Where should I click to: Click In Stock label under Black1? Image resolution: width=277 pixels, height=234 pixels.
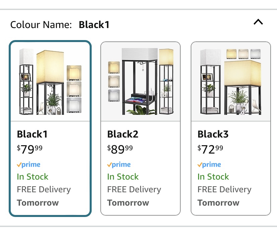click(x=32, y=177)
